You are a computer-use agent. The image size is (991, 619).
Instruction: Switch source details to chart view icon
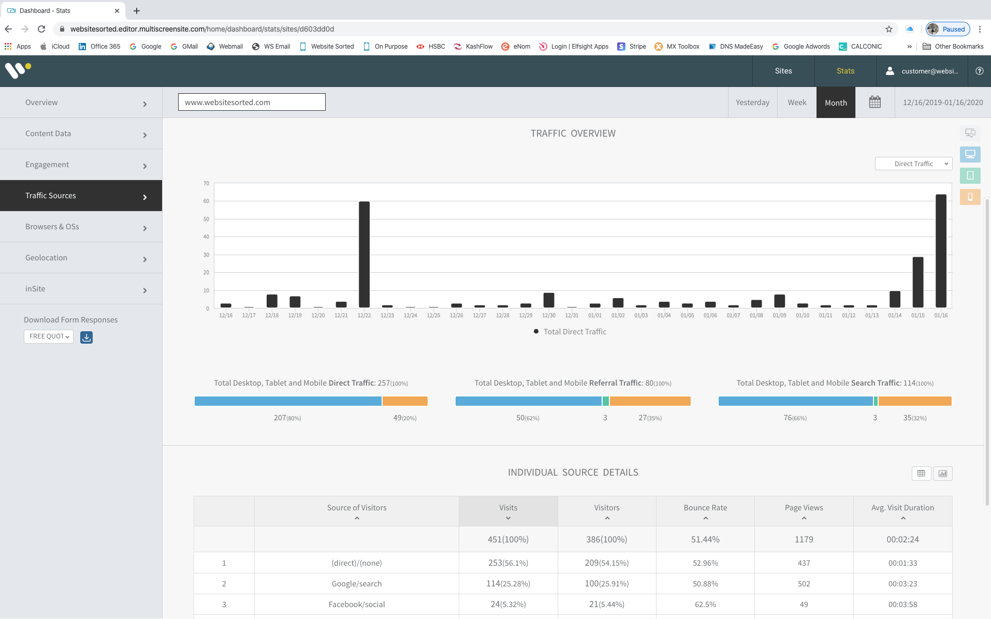[x=942, y=473]
